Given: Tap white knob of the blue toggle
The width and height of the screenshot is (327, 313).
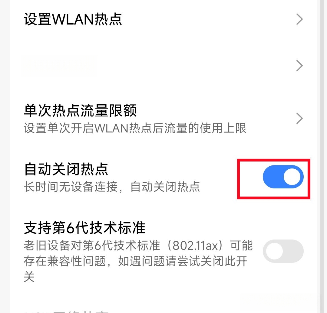Looking at the screenshot, I should (x=292, y=177).
